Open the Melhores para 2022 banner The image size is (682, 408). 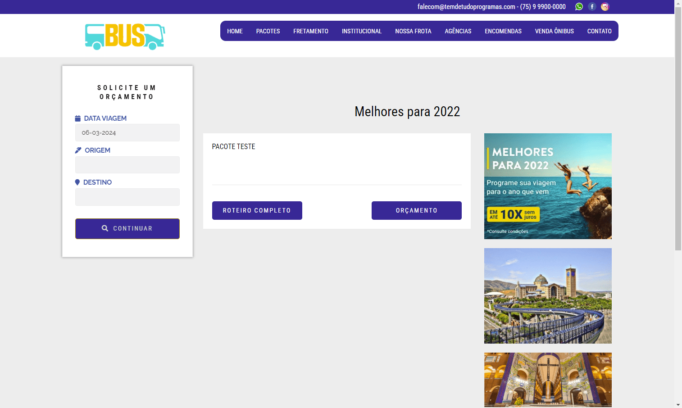tap(548, 186)
